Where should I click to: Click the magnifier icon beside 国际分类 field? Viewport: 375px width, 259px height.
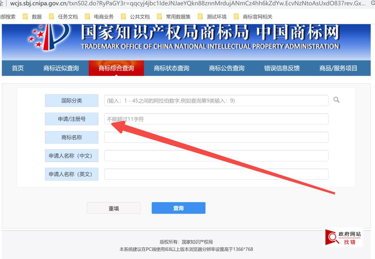(x=336, y=100)
